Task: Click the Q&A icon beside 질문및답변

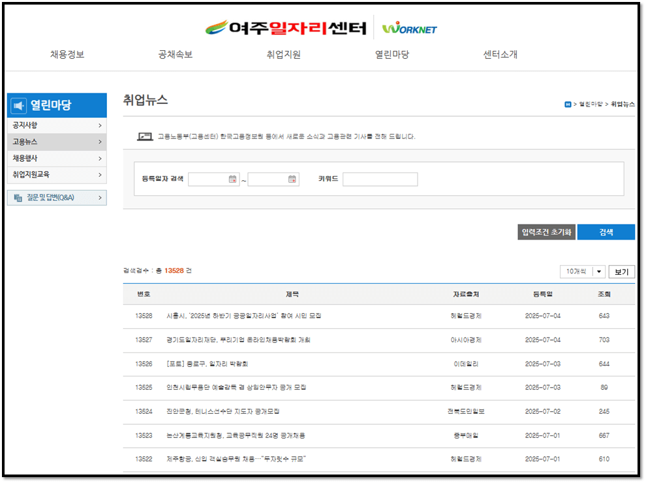Action: [18, 198]
